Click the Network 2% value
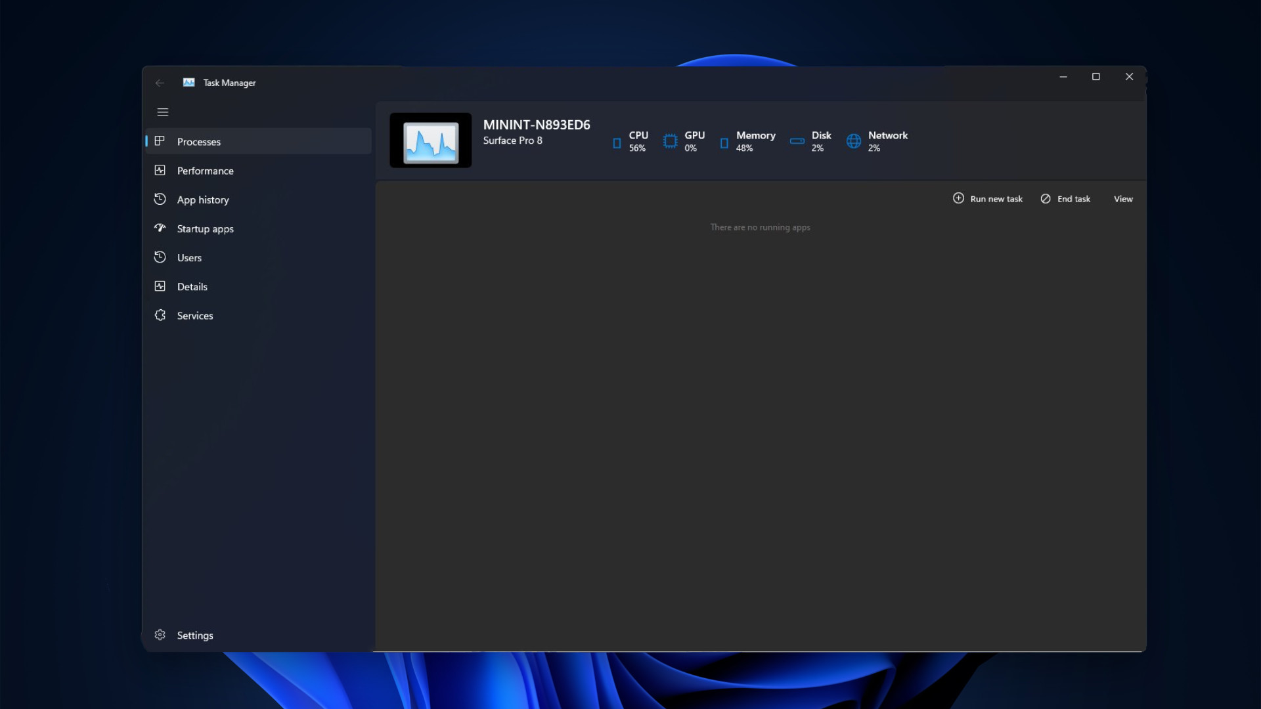 [874, 148]
